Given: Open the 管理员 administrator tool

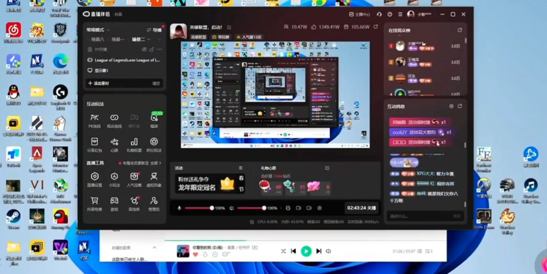Looking at the screenshot, I should (x=154, y=204).
